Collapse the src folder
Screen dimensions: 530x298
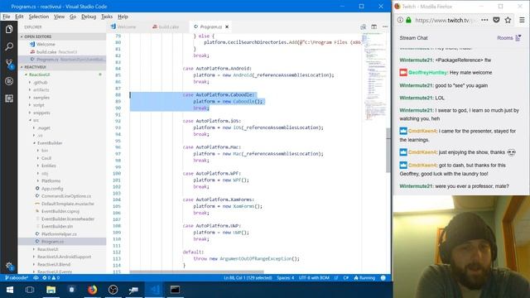tap(36, 120)
